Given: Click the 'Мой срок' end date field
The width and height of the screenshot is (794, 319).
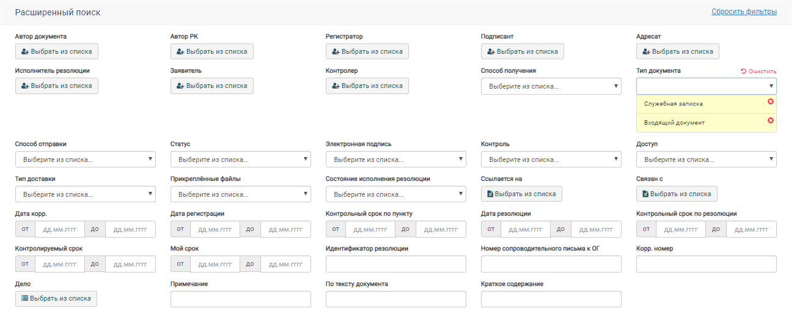Looking at the screenshot, I should tap(285, 265).
